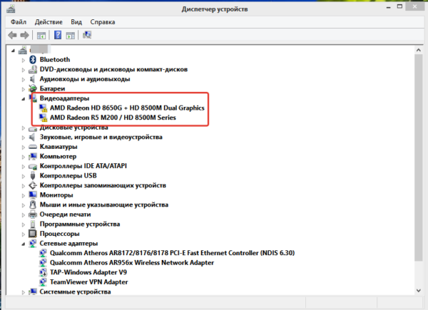428x310 pixels.
Task: Click the show/hide console tree icon
Action: click(41, 35)
